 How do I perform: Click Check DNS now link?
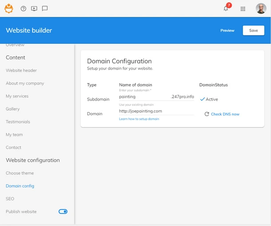225,114
